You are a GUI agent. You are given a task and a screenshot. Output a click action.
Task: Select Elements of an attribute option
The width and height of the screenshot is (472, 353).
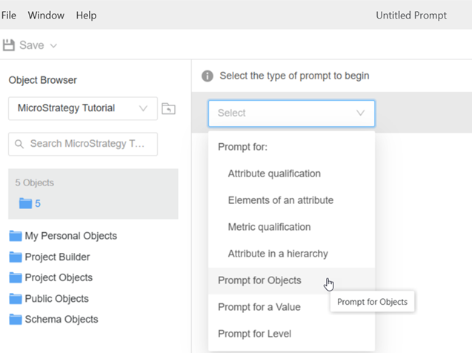[280, 200]
